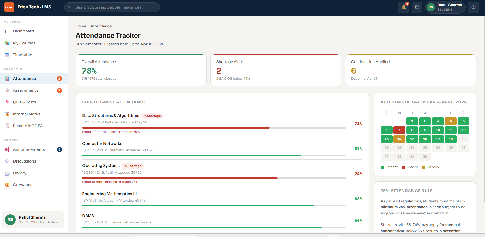Click the Results & CGPA clipboard icon
Image resolution: width=485 pixels, height=237 pixels.
point(7,126)
